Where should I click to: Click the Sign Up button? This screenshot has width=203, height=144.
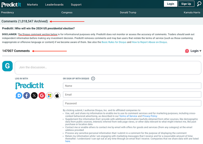coord(186,4)
